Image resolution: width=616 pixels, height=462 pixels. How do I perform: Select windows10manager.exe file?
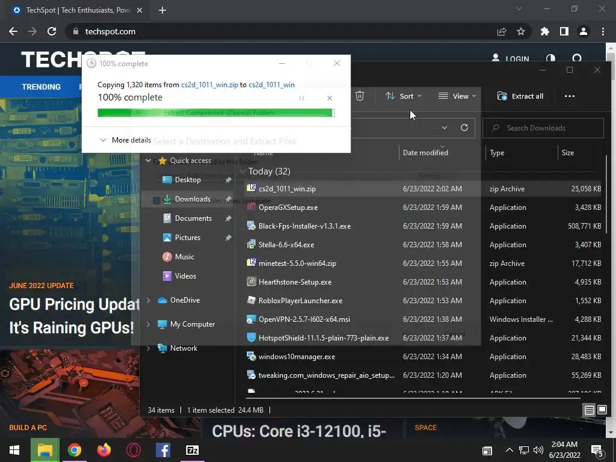423,357
